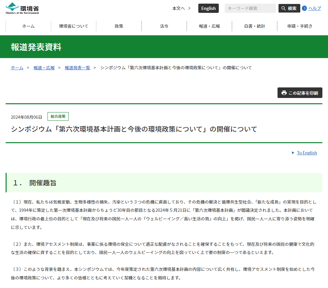This screenshot has width=328, height=288.
Task: Open the 報道発表一覧 breadcrumb link
Action: [77, 68]
